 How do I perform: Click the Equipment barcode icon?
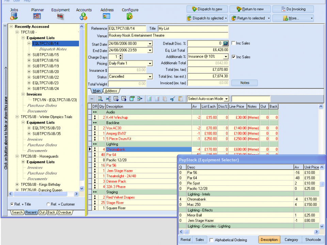(x=60, y=16)
